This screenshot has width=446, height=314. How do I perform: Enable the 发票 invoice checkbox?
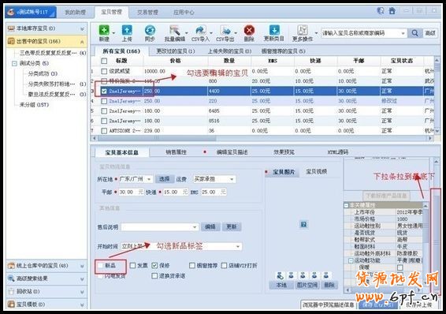132,265
